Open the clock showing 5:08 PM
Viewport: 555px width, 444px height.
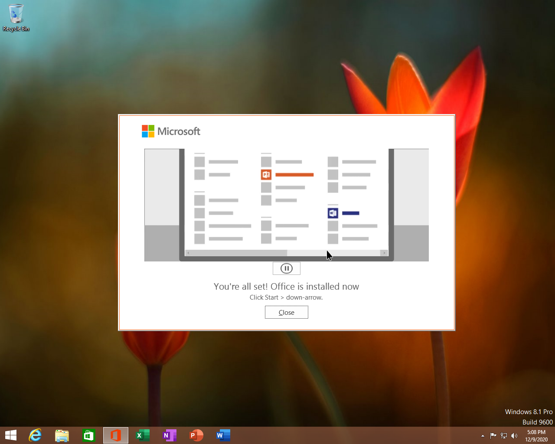pyautogui.click(x=536, y=436)
